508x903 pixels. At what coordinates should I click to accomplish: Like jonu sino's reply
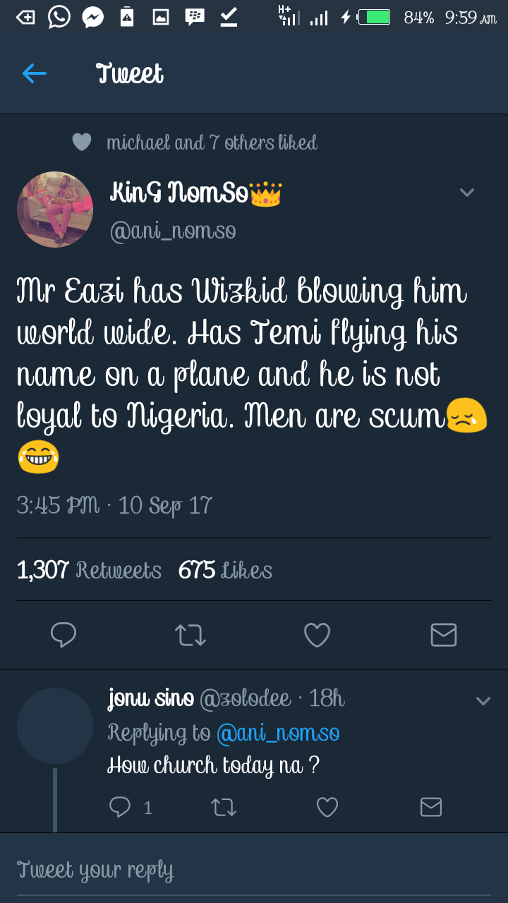pos(327,807)
